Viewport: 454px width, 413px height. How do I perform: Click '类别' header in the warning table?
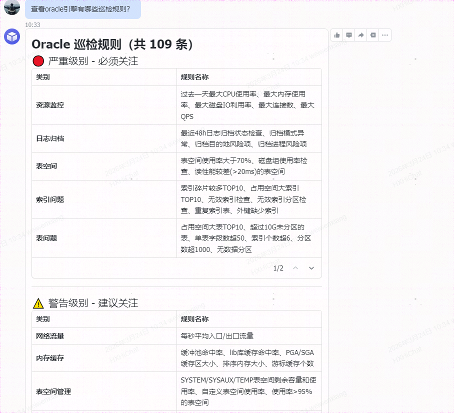pyautogui.click(x=42, y=319)
